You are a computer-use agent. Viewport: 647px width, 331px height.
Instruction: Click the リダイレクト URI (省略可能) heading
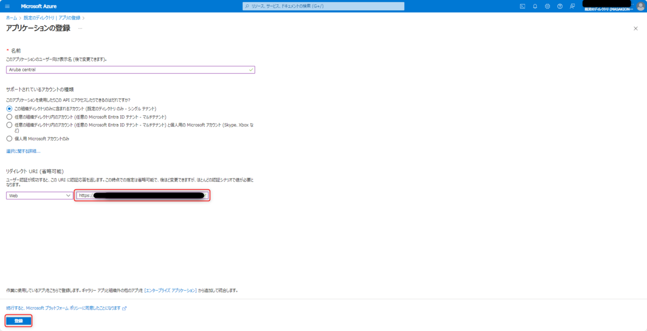(x=35, y=170)
